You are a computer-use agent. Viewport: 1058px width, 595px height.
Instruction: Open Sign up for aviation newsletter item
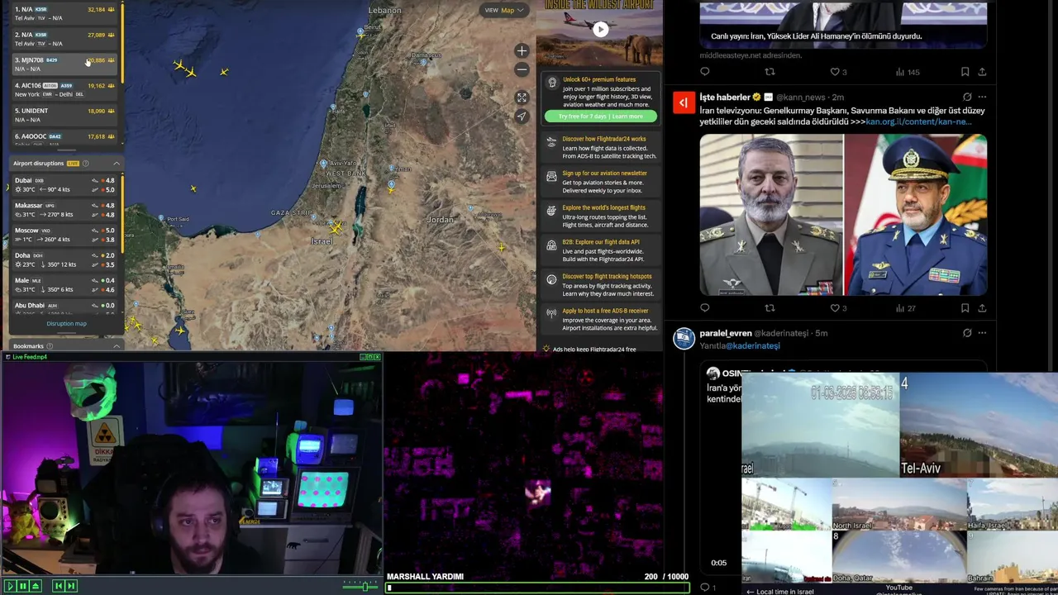pyautogui.click(x=601, y=182)
